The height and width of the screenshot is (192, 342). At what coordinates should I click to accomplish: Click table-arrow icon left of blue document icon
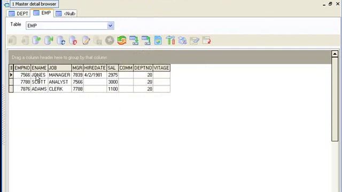coord(146,41)
